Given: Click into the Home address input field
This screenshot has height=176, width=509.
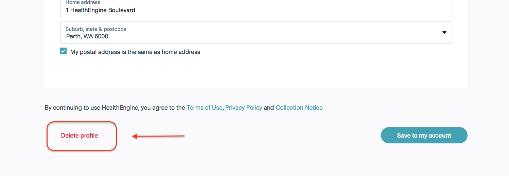Looking at the screenshot, I should tap(256, 10).
